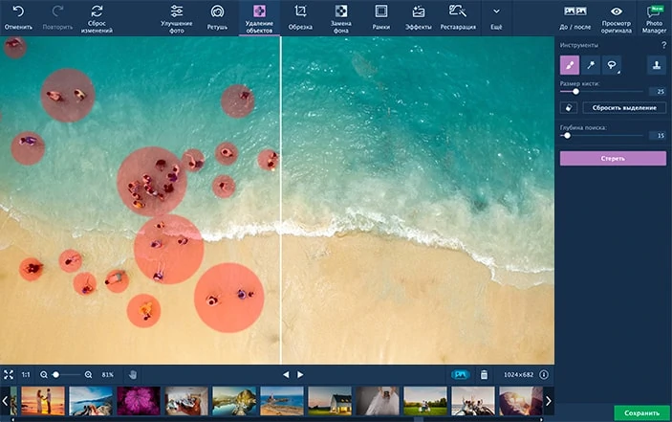Click the Размер кисти slider
Viewport: 672px width, 422px height.
coord(602,91)
